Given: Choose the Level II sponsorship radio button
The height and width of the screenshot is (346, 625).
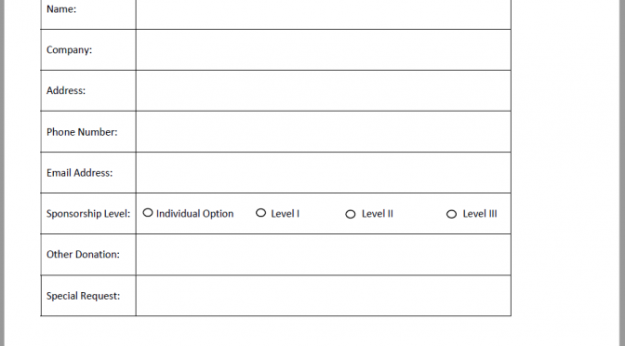Looking at the screenshot, I should pyautogui.click(x=351, y=215).
